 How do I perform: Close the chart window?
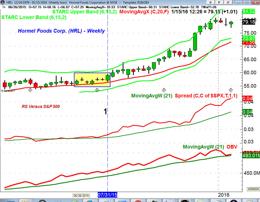tap(255, 3)
